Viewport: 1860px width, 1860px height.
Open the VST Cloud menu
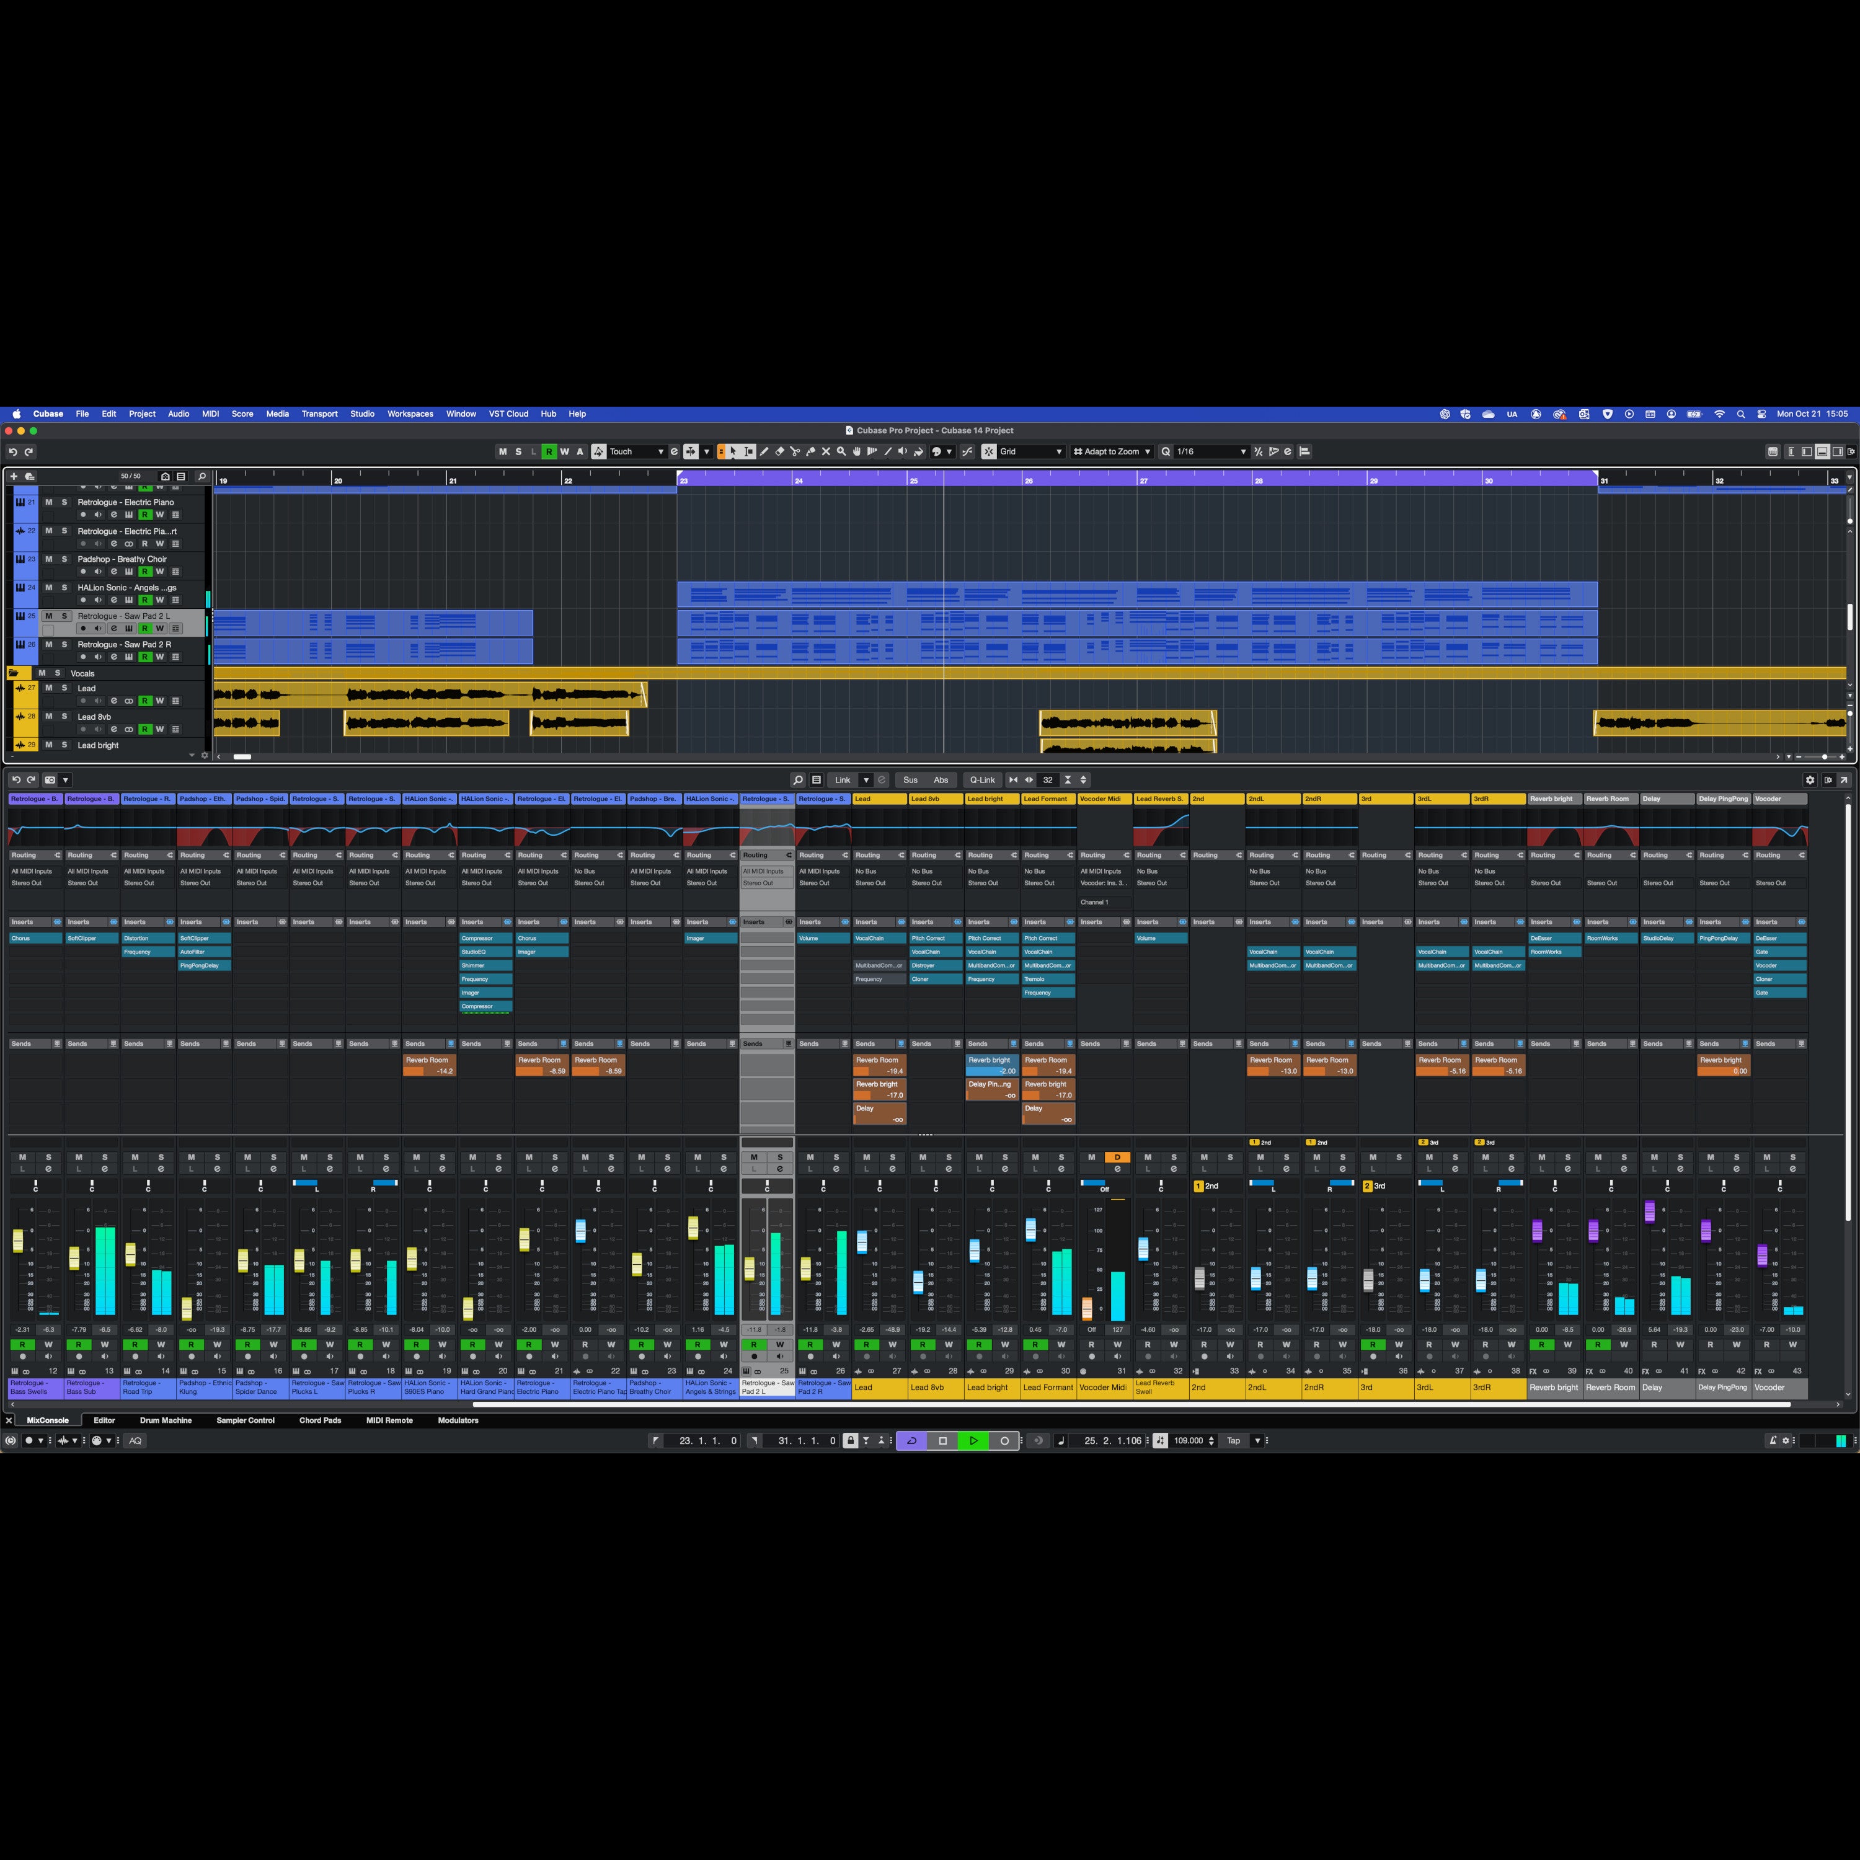click(508, 414)
